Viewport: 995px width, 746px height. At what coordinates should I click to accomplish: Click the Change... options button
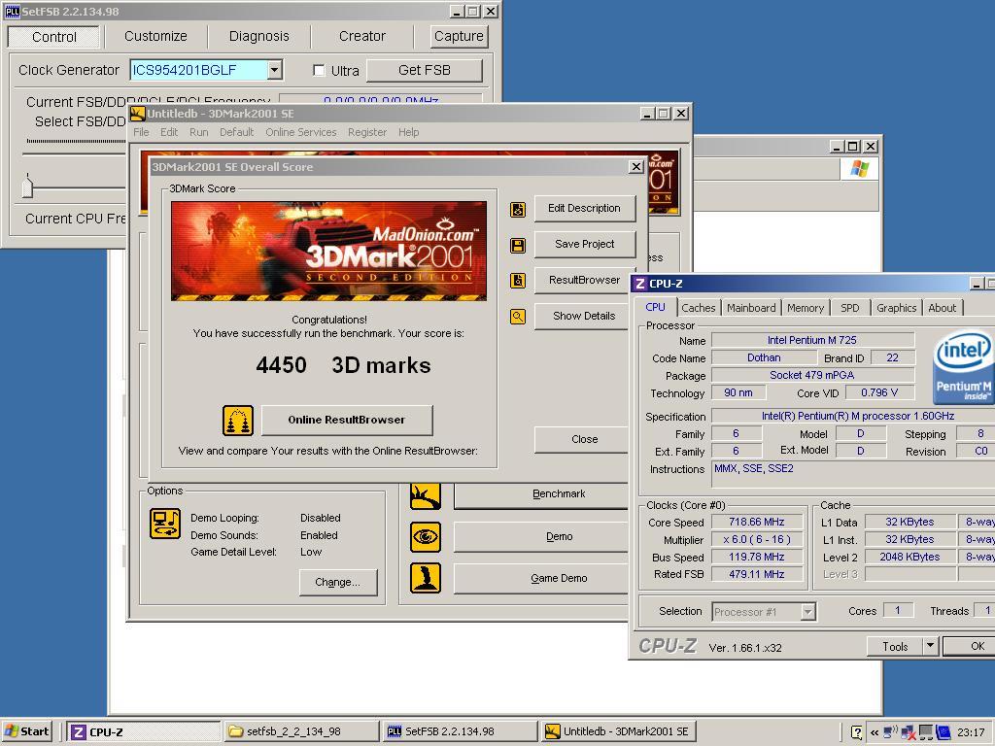tap(337, 583)
